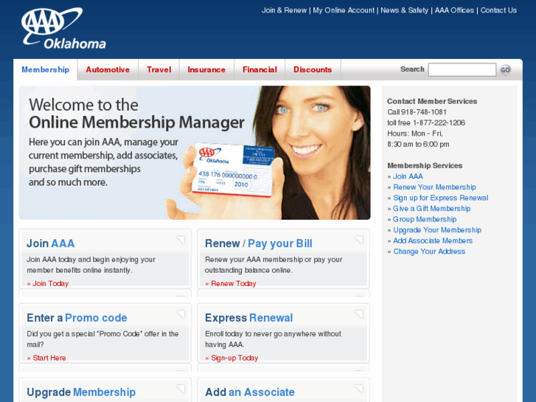
Task: Click the corner fold icon on Upgrade Membership card
Action: 181,389
